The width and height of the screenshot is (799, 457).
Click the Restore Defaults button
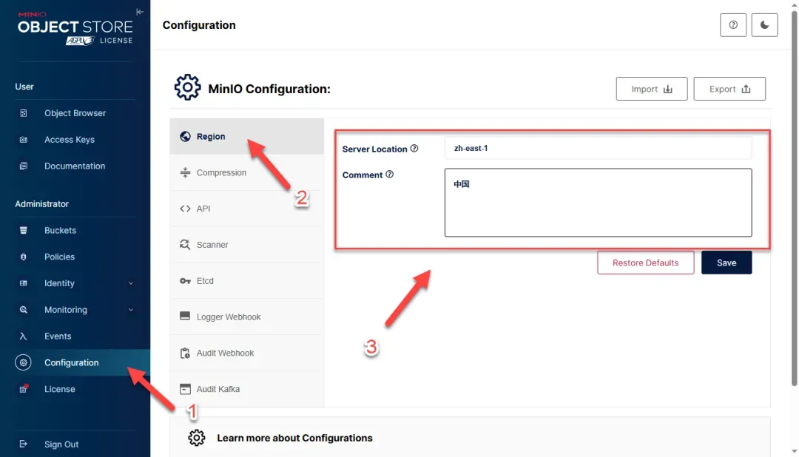point(645,263)
